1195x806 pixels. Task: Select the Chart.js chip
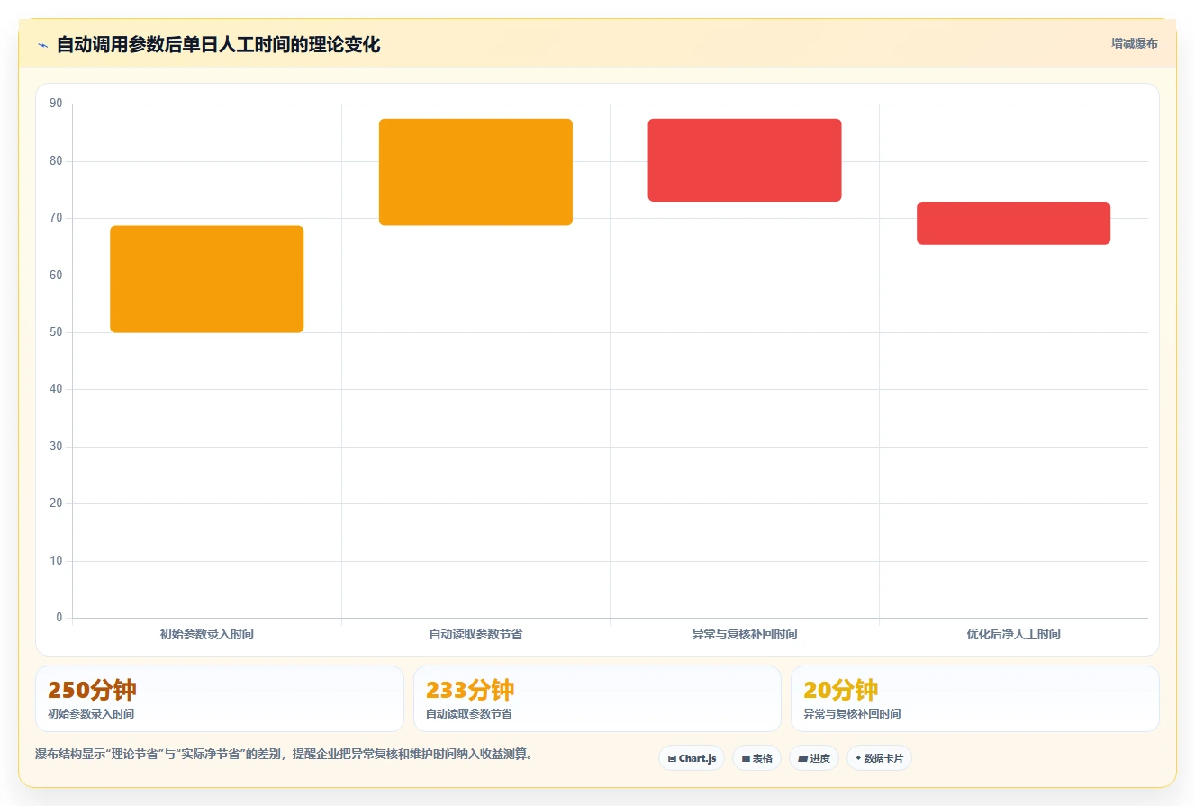692,758
